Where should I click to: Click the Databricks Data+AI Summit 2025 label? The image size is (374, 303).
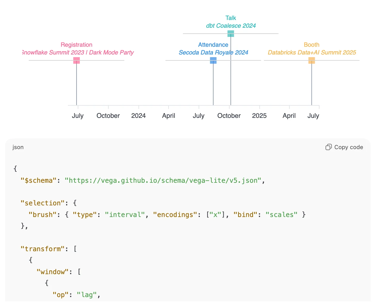[312, 52]
